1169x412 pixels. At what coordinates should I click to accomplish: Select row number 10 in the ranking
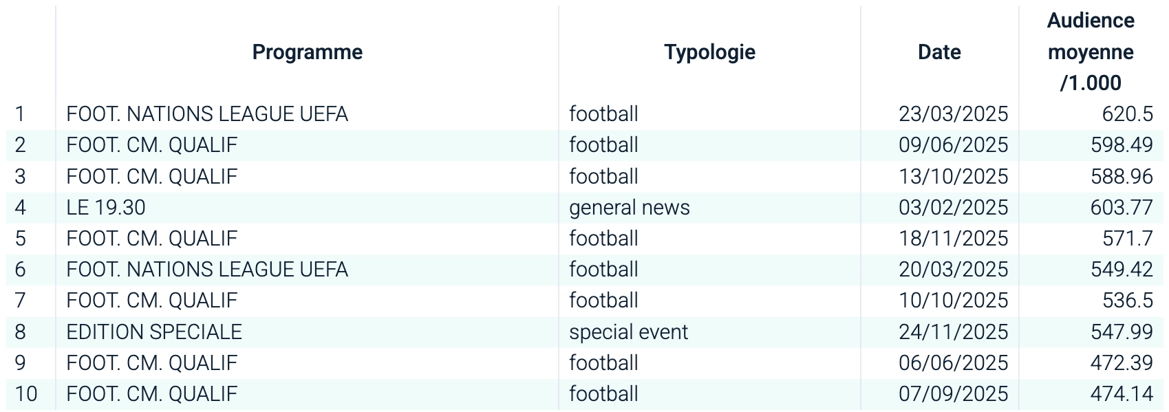(x=26, y=394)
